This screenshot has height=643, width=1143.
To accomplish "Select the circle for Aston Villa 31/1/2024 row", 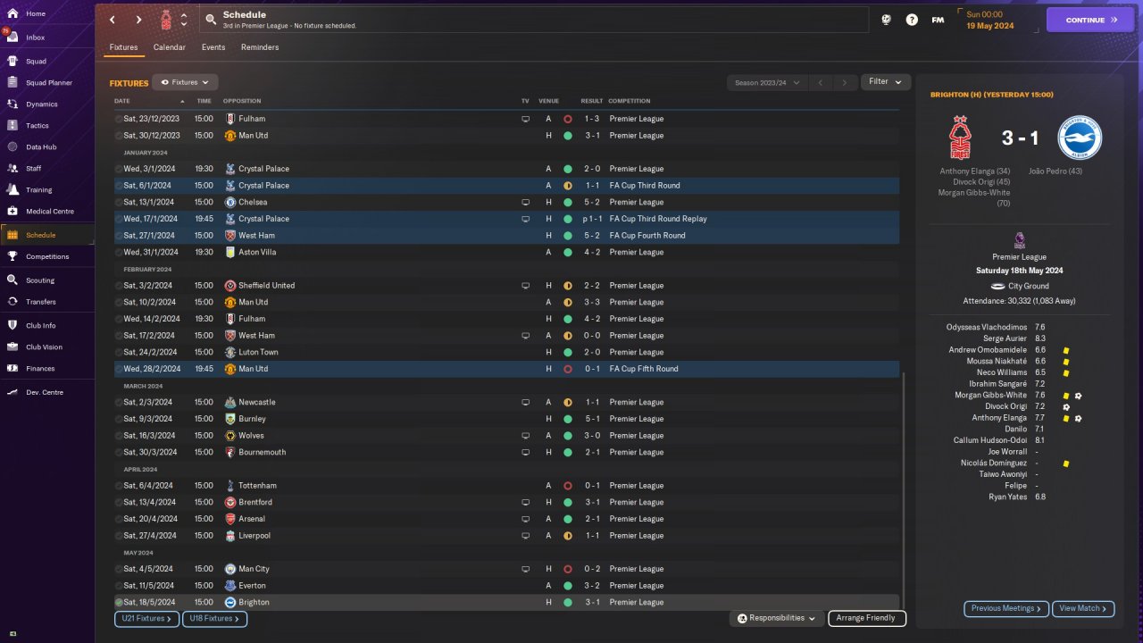I will pos(119,252).
